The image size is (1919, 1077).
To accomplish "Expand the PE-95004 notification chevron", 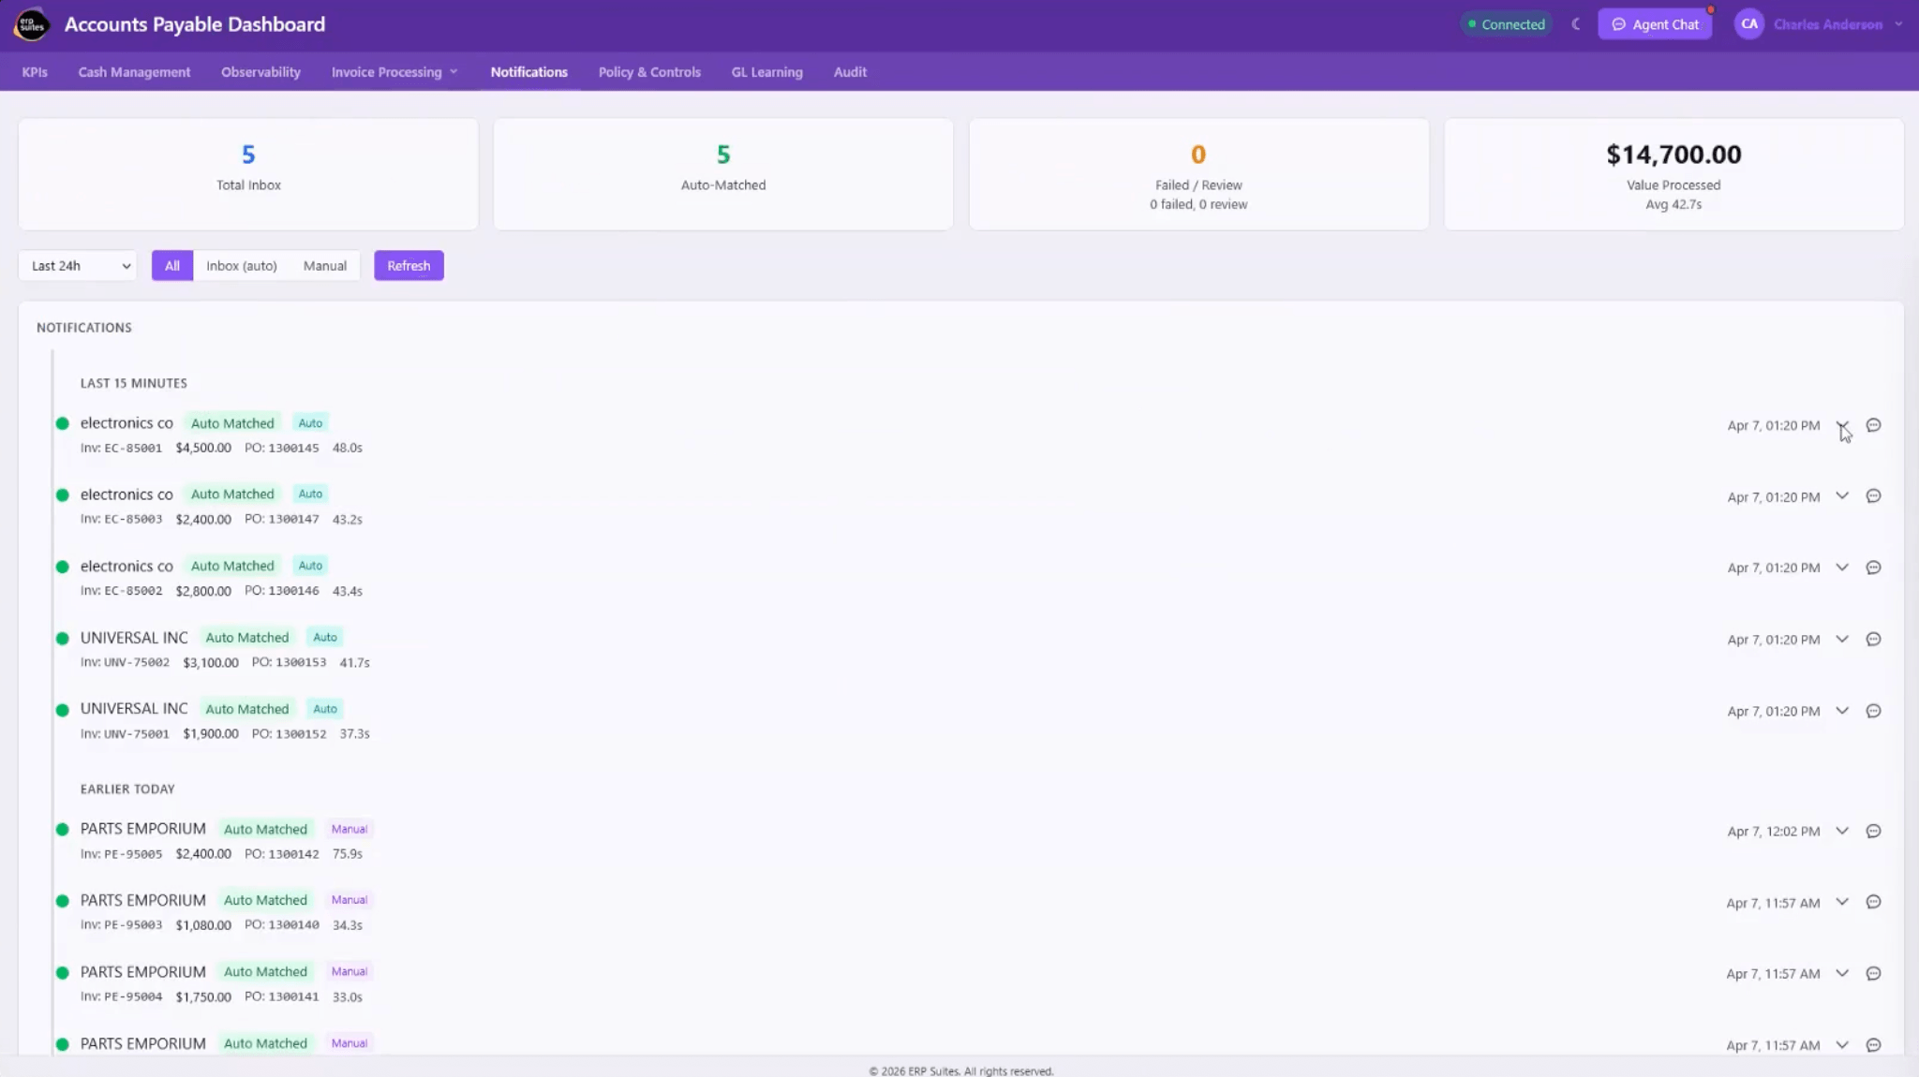I will pos(1842,974).
